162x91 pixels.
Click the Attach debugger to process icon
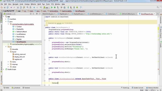point(58,7)
